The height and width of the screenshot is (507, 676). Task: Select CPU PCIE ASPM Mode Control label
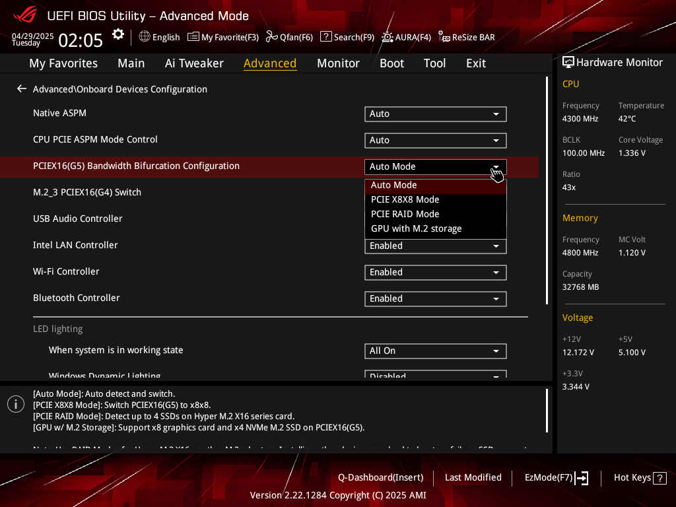(95, 140)
